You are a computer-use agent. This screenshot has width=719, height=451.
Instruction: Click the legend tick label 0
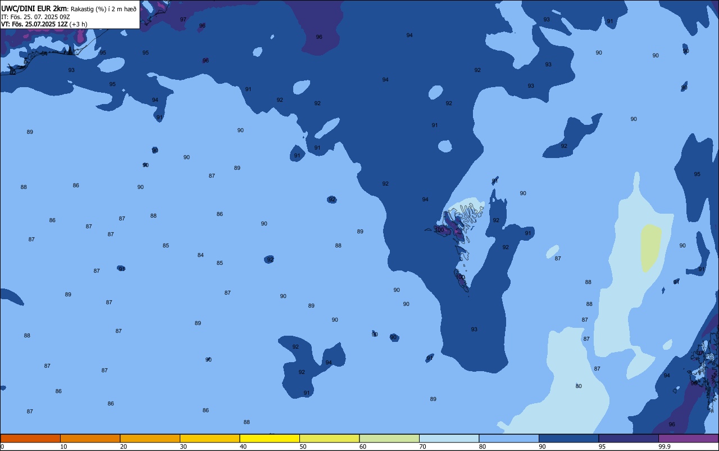pyautogui.click(x=2, y=447)
